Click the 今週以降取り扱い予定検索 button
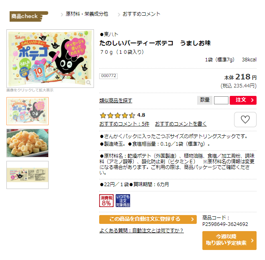Image resolution: width=265 pixels, height=260 pixels. click(x=229, y=240)
